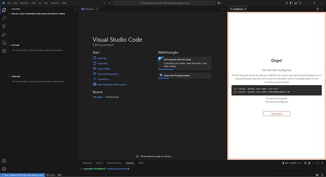Open Customize Layout in title bar
Image resolution: width=326 pixels, height=177 pixels.
point(287,3)
